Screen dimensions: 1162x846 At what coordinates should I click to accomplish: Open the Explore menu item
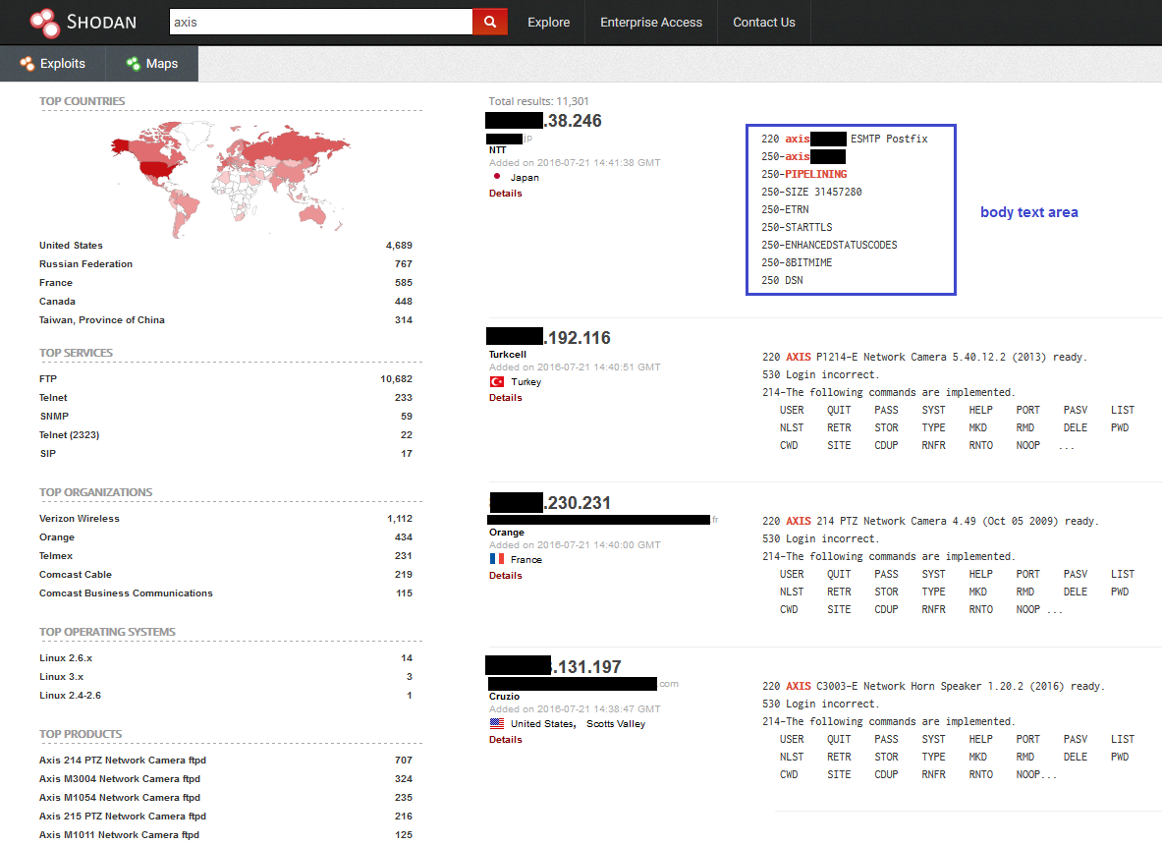(548, 23)
